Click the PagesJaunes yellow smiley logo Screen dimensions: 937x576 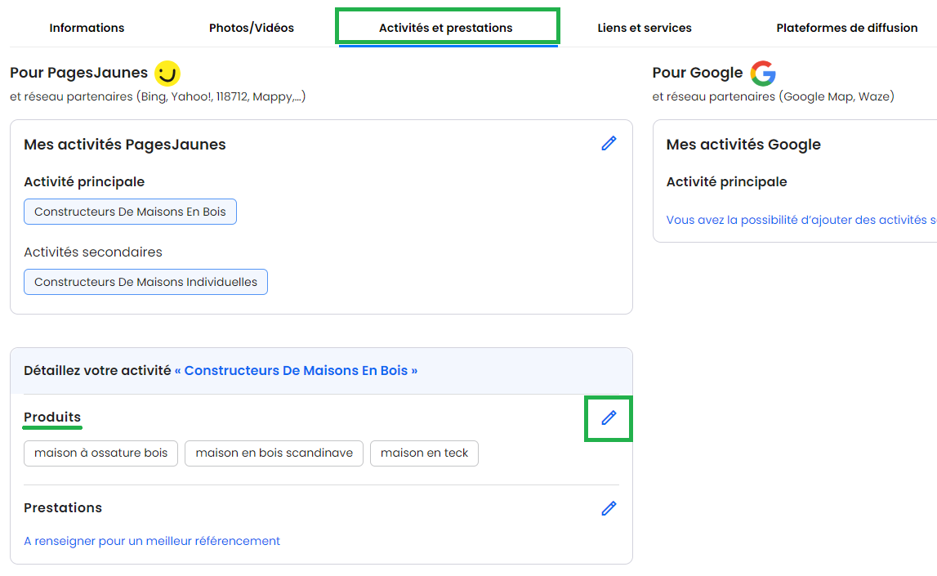(167, 74)
